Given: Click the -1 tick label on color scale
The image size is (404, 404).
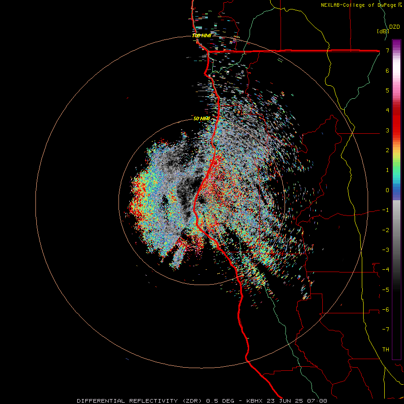Looking at the screenshot, I should (386, 210).
